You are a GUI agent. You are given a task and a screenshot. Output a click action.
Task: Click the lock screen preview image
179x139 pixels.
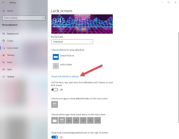82,24
